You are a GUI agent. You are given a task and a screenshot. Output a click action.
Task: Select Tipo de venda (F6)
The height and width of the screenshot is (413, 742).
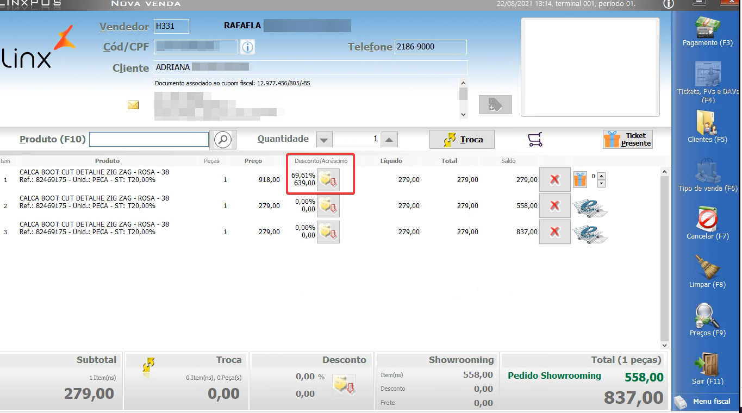point(707,175)
